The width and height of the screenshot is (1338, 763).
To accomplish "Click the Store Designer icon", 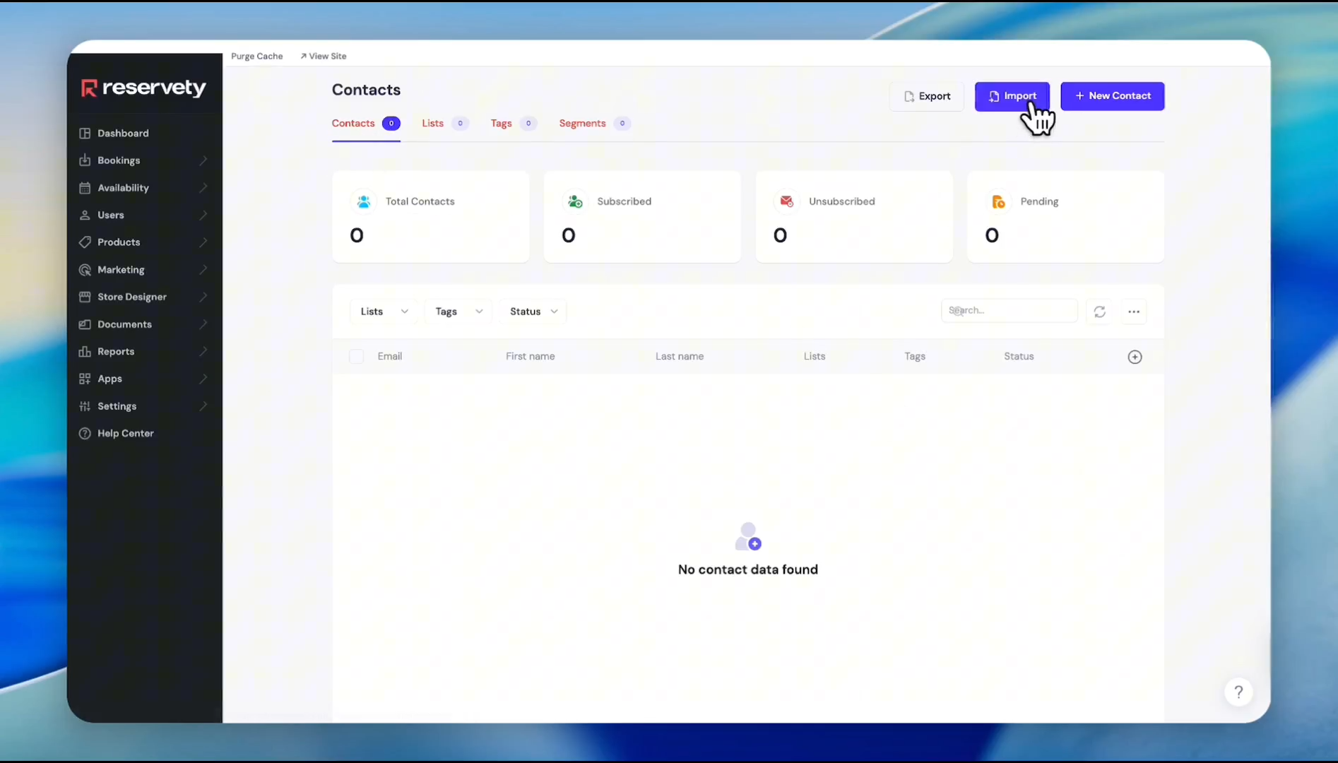I will [x=85, y=297].
